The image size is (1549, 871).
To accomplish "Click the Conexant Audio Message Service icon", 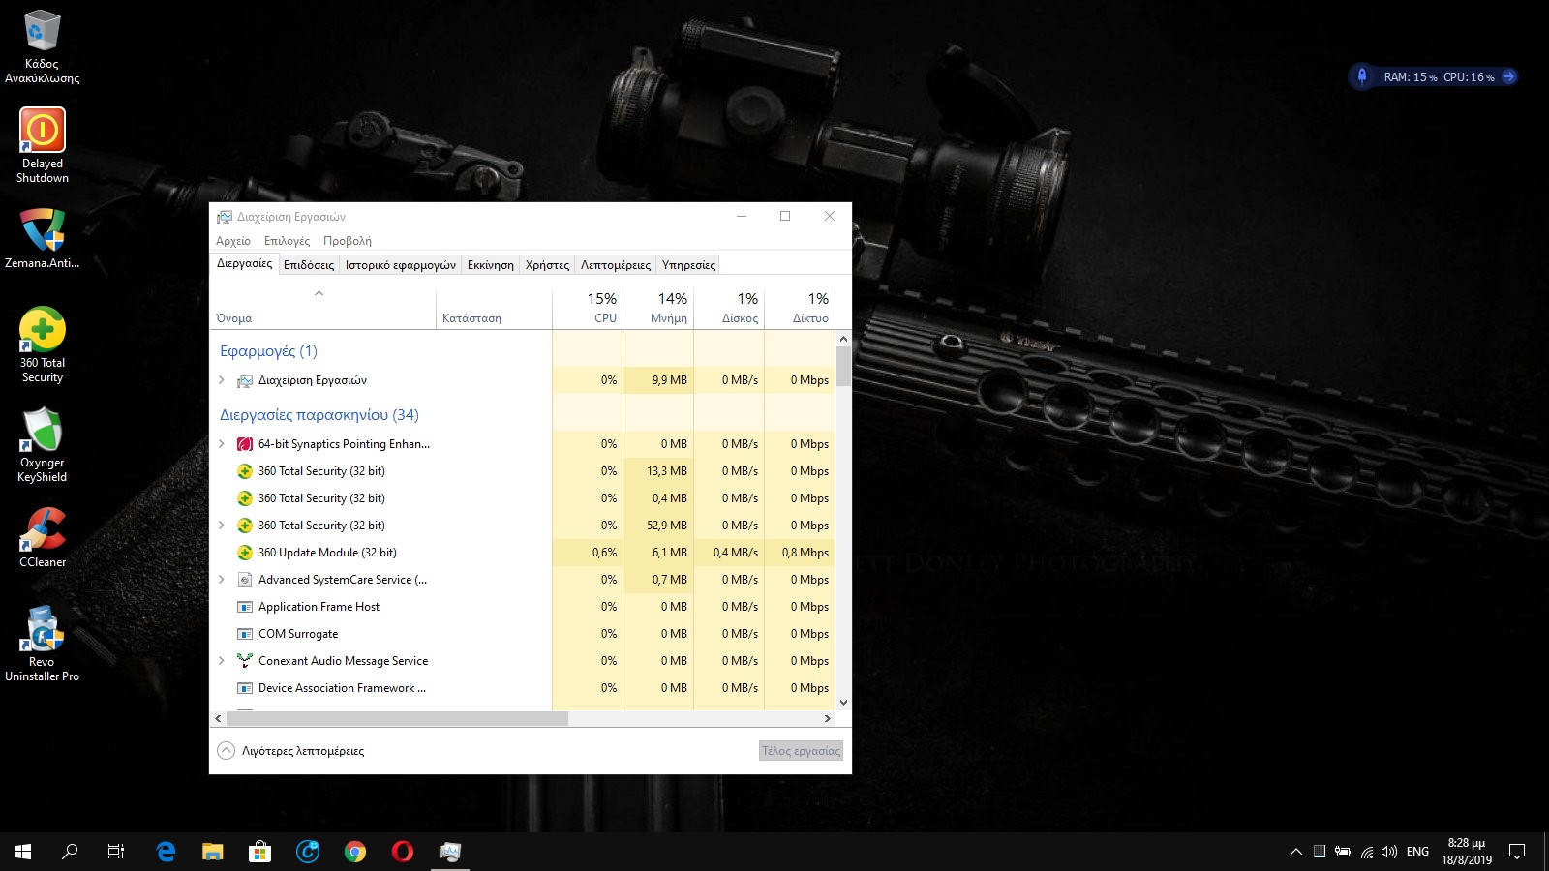I will click(245, 661).
